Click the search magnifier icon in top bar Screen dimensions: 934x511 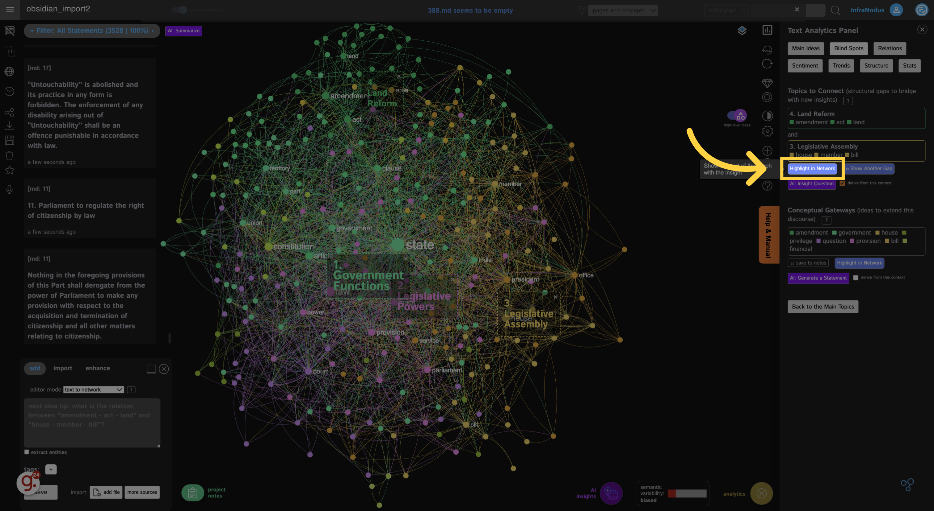coord(835,10)
